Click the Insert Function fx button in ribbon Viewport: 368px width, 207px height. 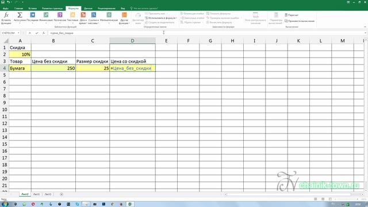[x=6, y=18]
